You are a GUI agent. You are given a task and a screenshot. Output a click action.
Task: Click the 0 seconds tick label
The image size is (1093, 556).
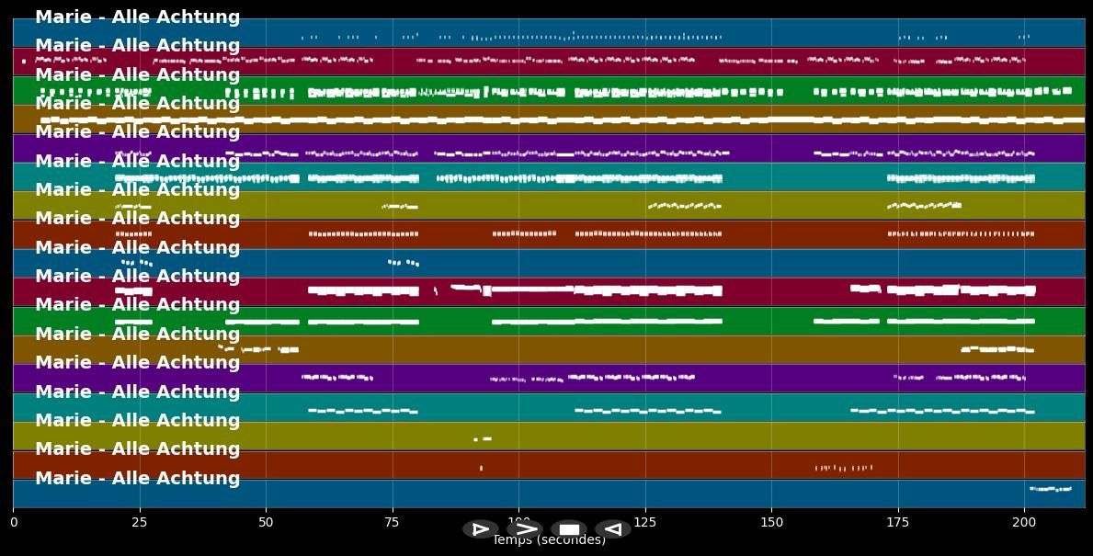pyautogui.click(x=14, y=522)
